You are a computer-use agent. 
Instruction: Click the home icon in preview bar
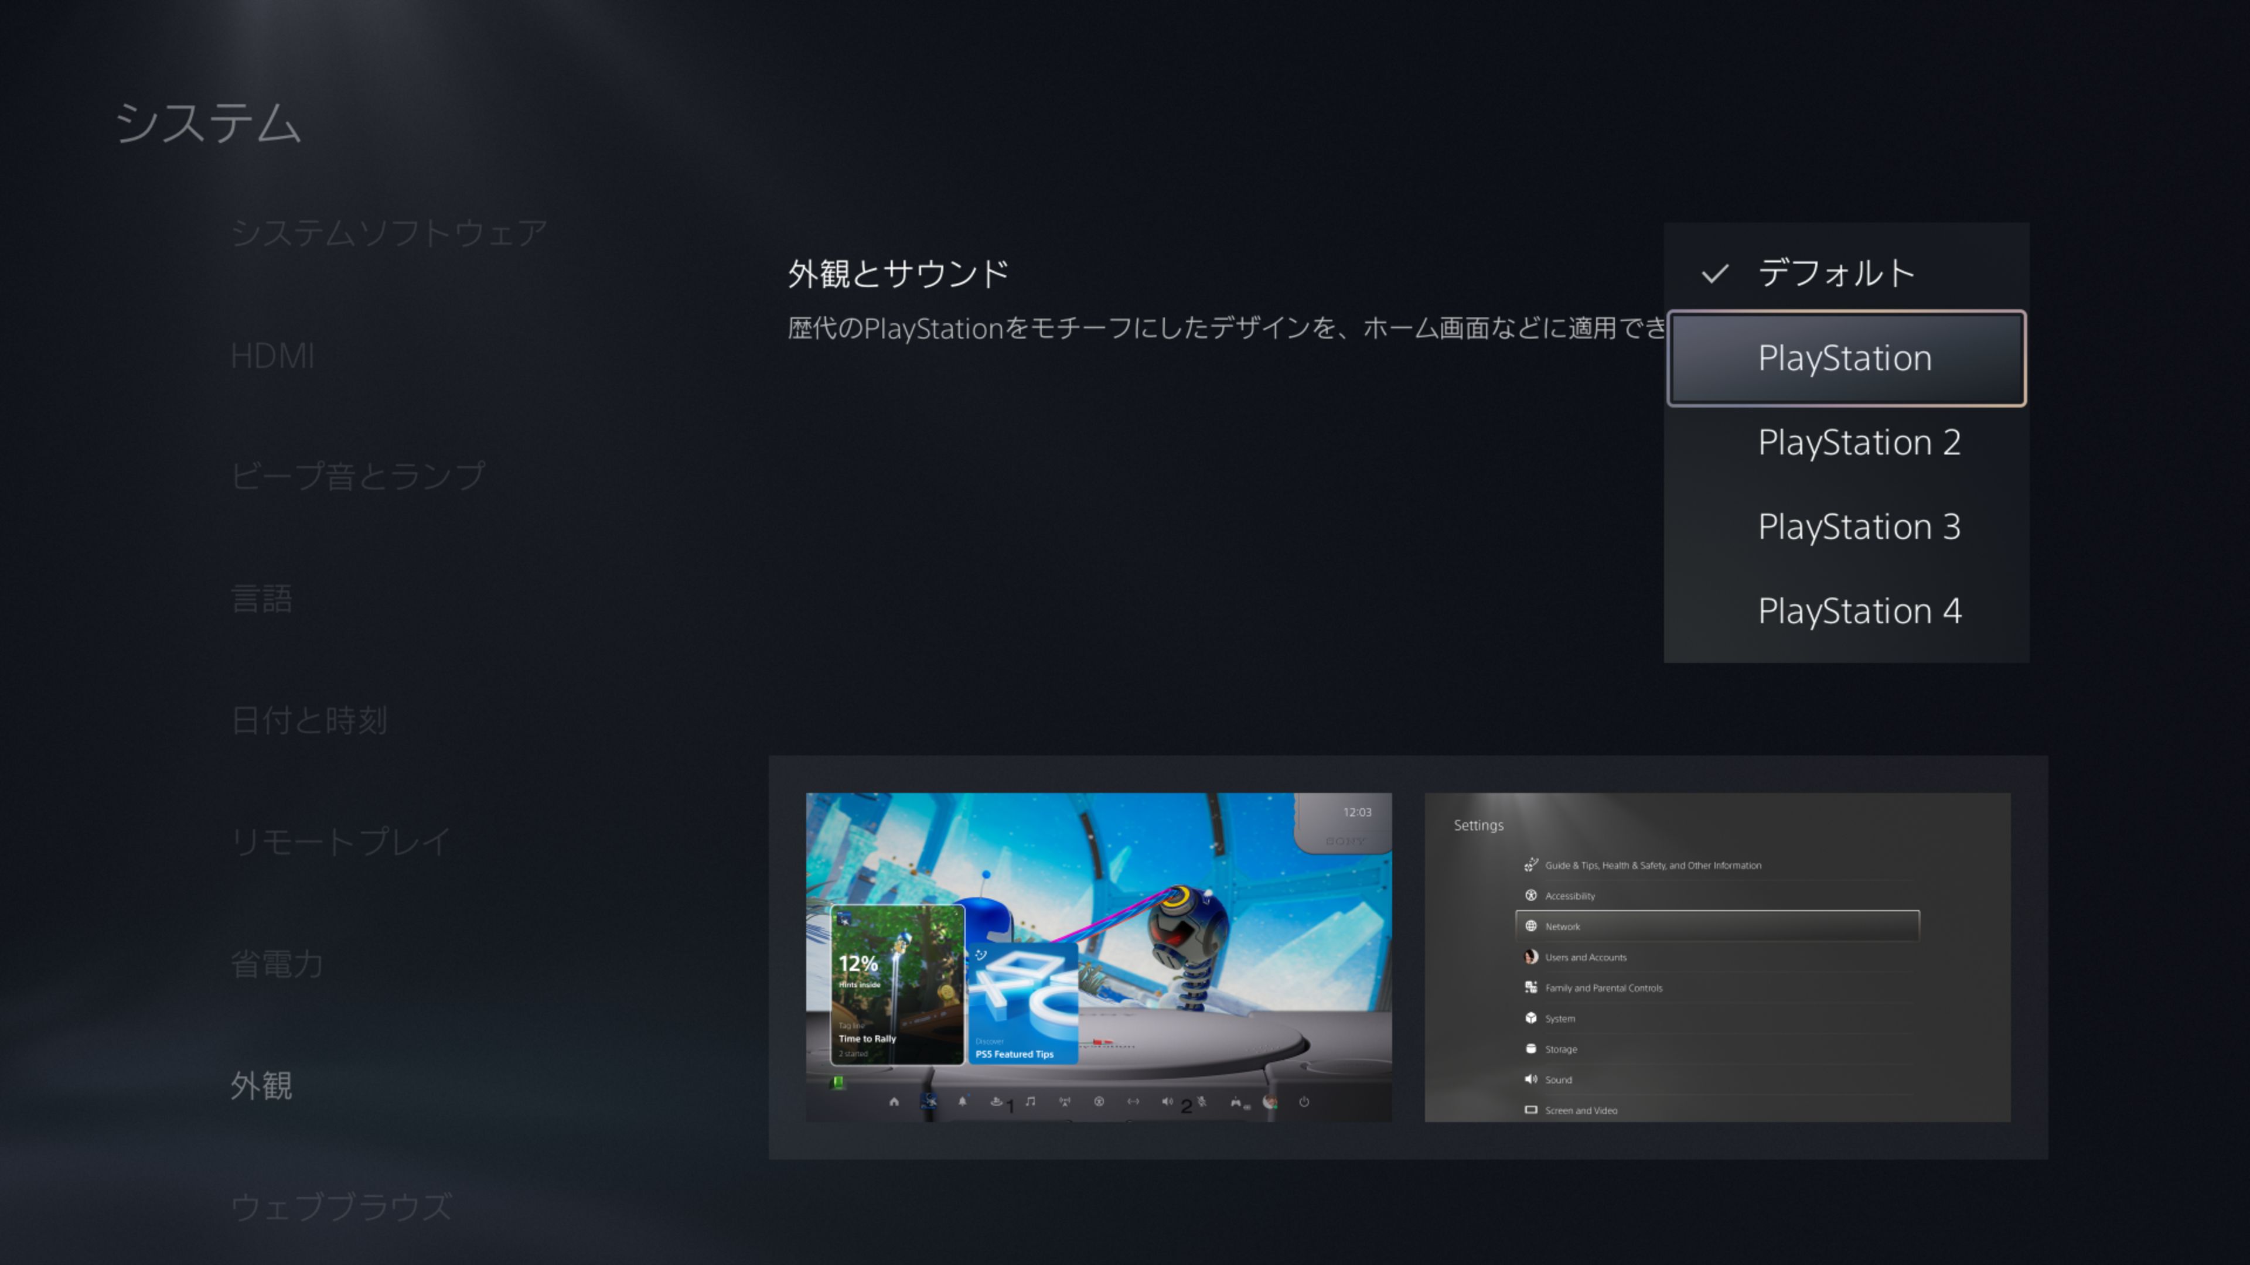[894, 1102]
